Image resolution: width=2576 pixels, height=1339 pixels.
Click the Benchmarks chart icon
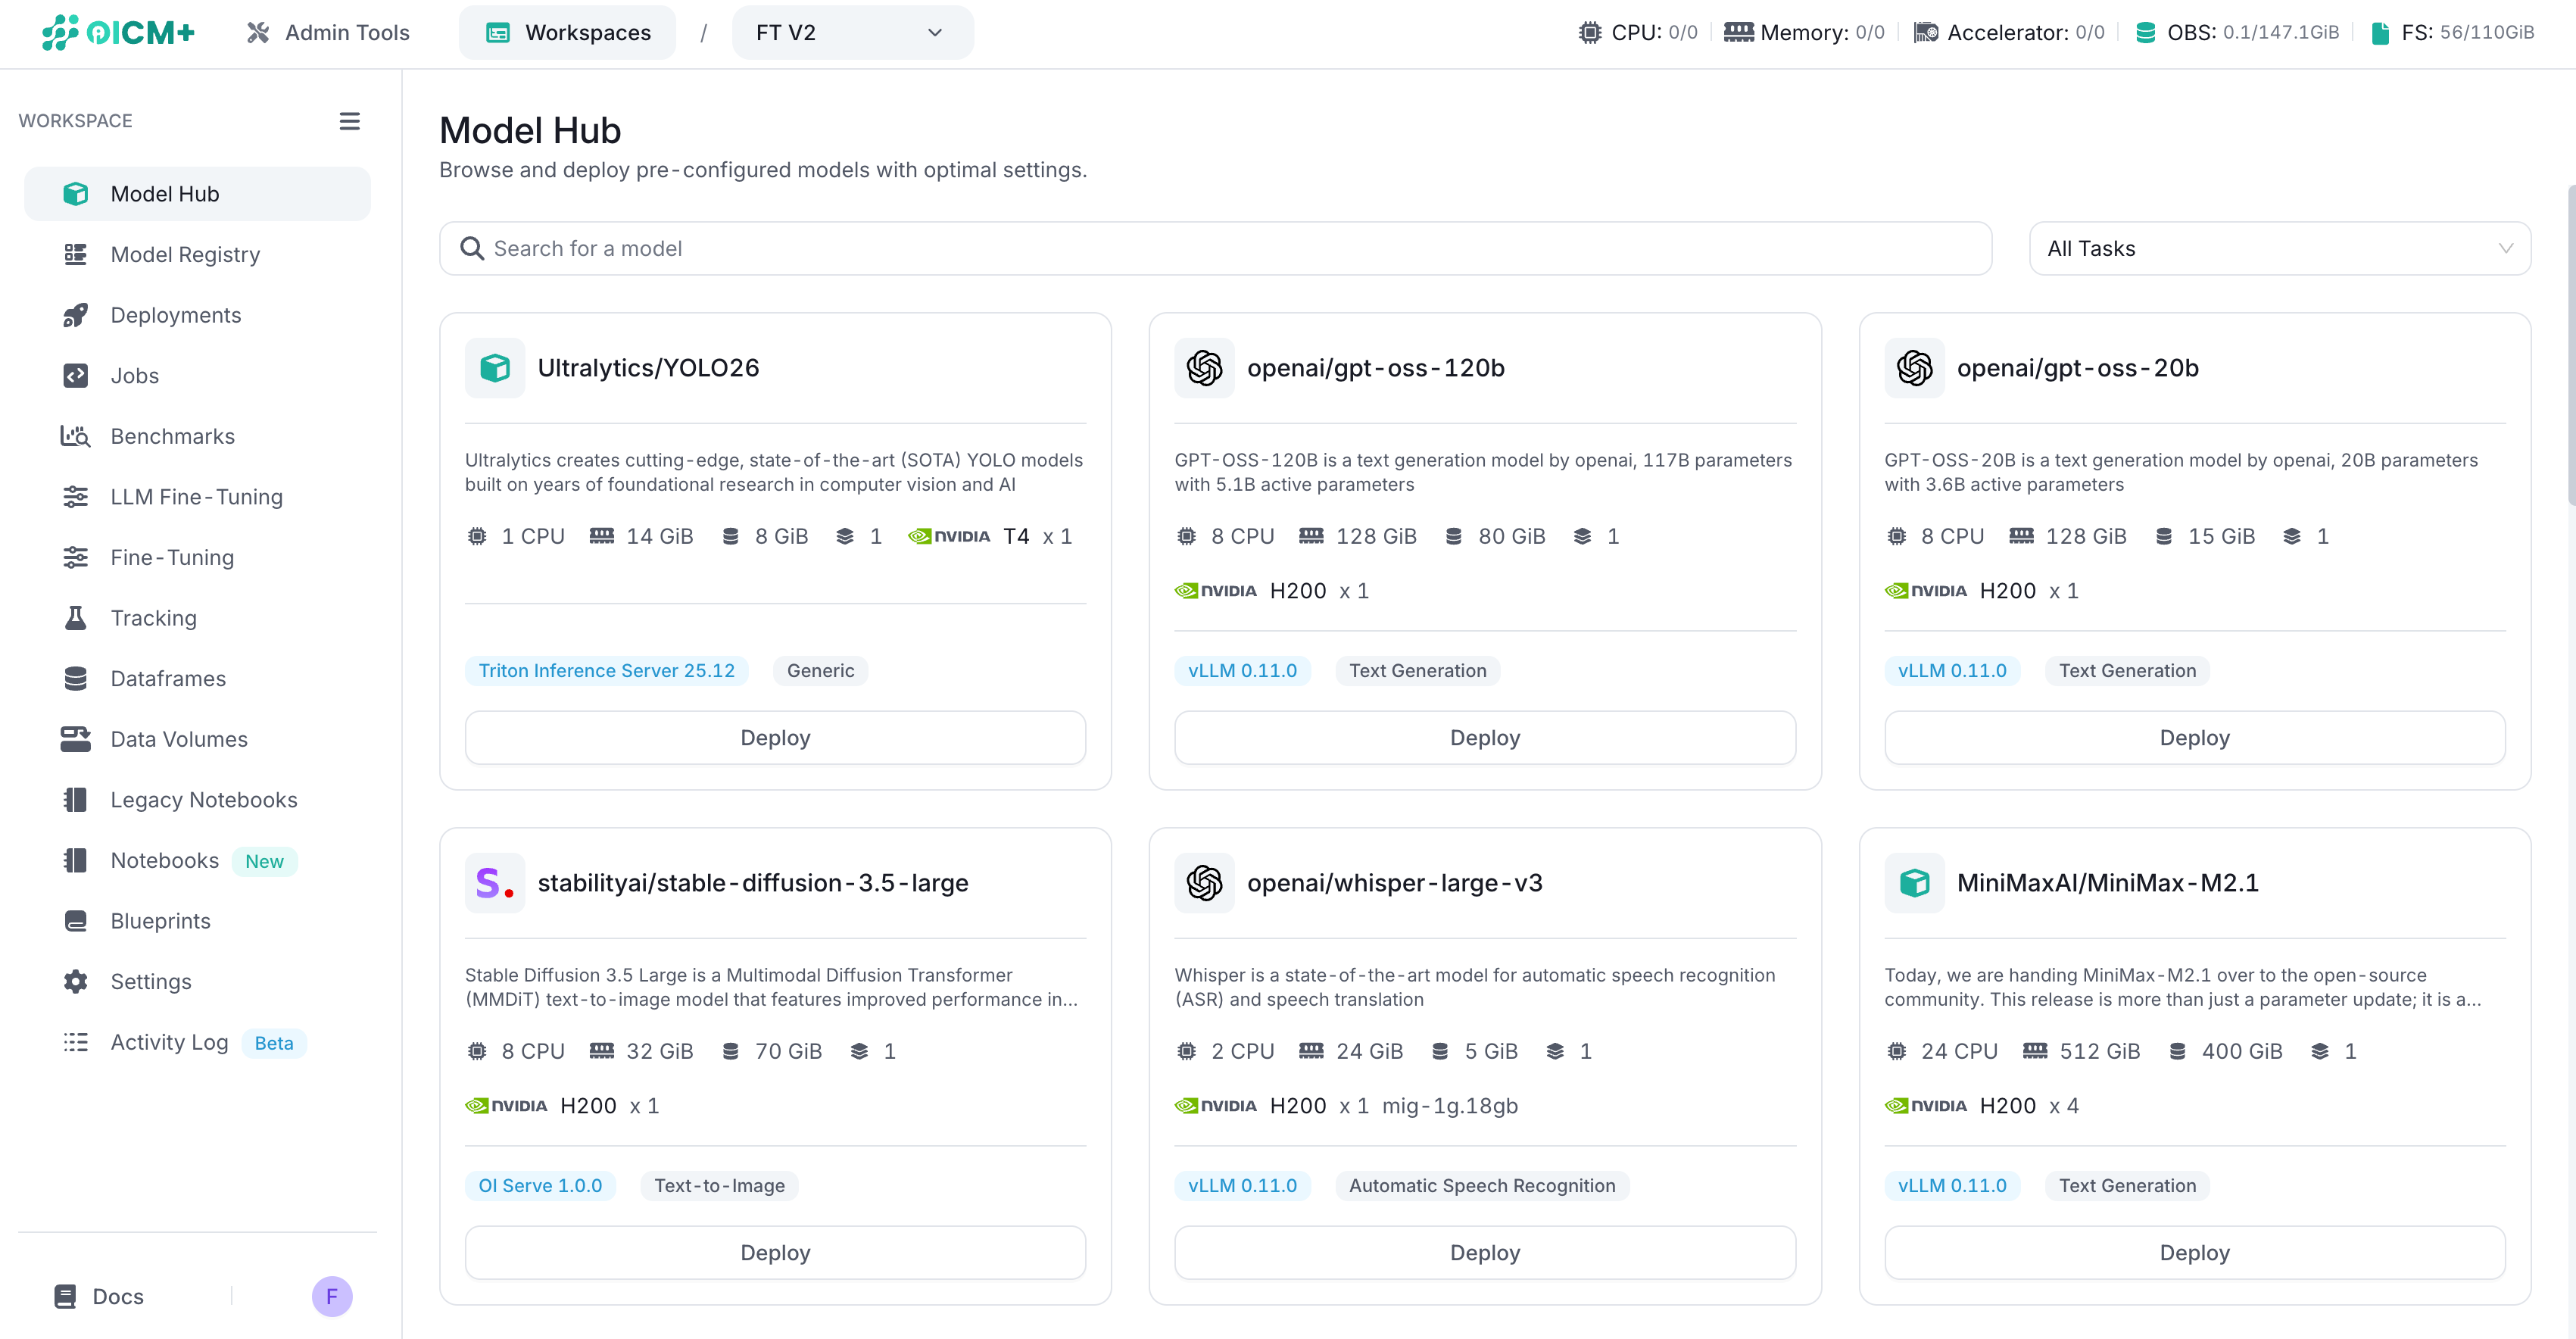point(75,436)
